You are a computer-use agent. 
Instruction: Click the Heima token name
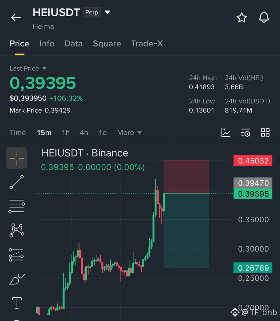43,26
